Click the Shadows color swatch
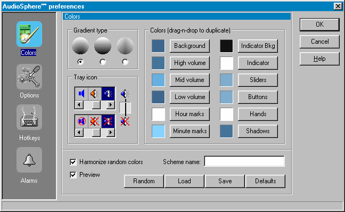This screenshot has width=345, height=212. point(226,131)
